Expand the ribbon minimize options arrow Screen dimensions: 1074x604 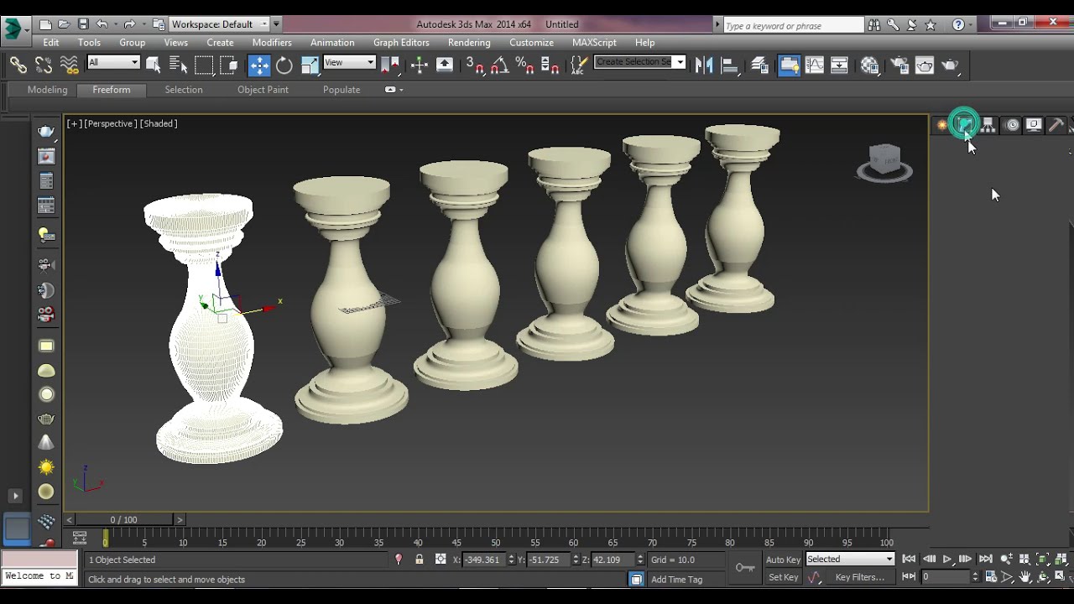401,90
